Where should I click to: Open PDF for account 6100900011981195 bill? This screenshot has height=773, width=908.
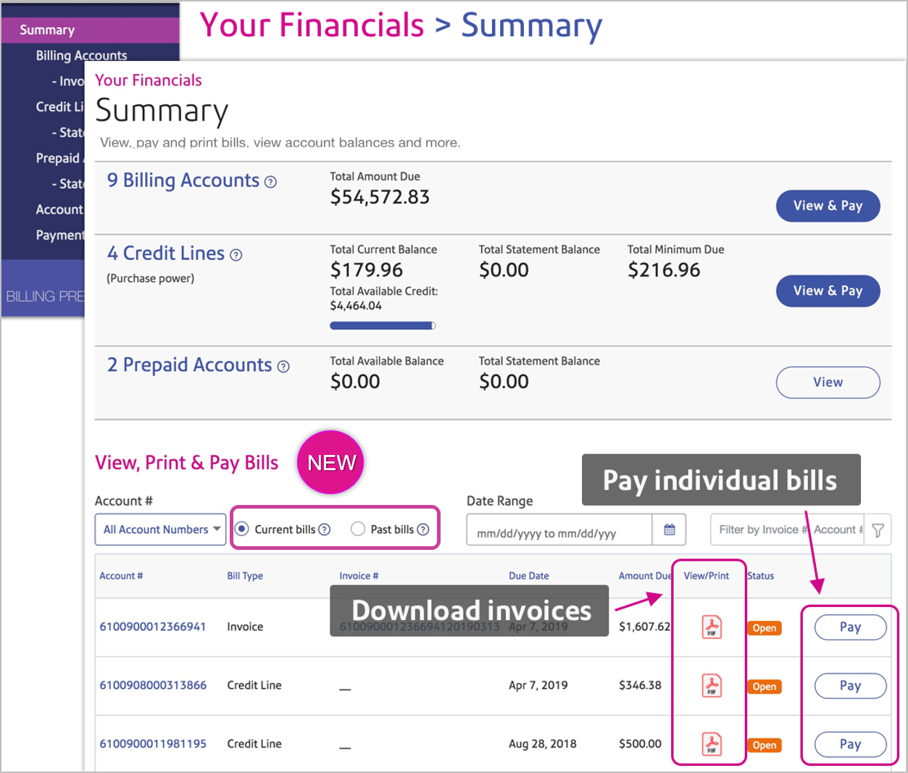click(712, 744)
